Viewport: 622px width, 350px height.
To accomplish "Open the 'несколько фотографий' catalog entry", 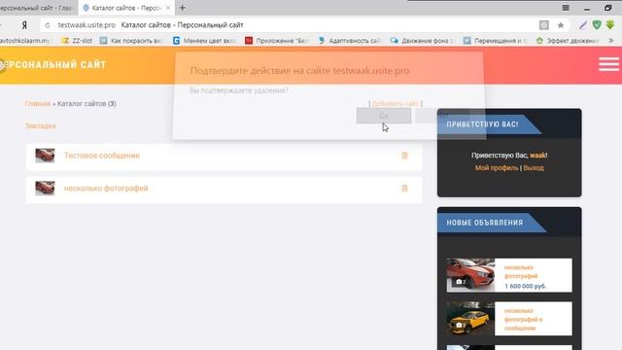I will coord(106,188).
